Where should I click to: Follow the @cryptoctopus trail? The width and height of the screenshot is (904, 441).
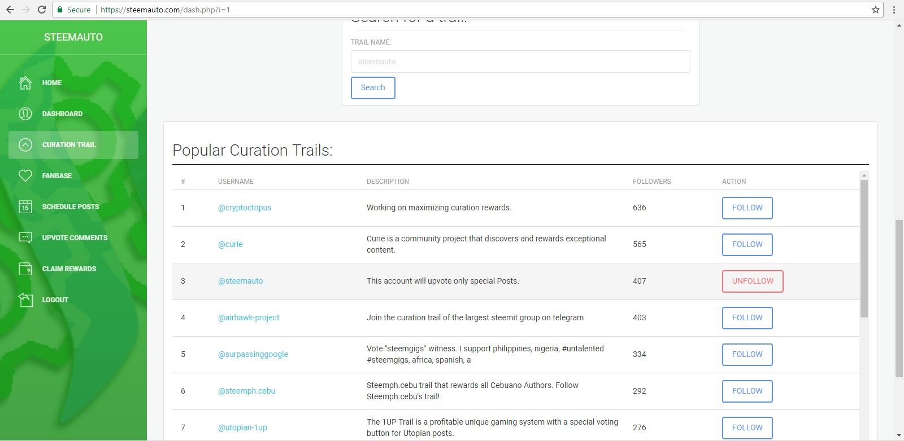[747, 208]
